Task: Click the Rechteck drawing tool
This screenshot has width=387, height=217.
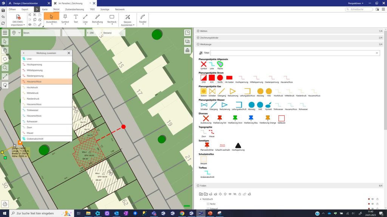Action: (111, 19)
